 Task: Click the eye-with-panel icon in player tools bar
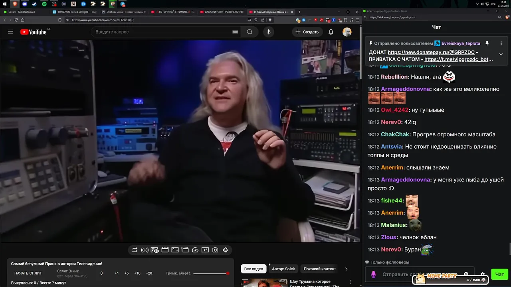coord(154,250)
